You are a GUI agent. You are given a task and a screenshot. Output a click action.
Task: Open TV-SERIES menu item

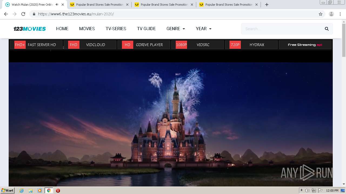116,29
